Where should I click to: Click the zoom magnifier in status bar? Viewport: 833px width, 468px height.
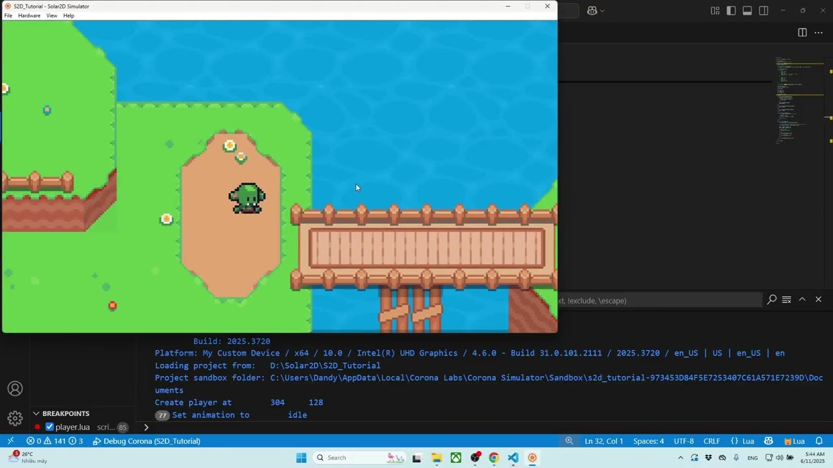[x=569, y=441]
